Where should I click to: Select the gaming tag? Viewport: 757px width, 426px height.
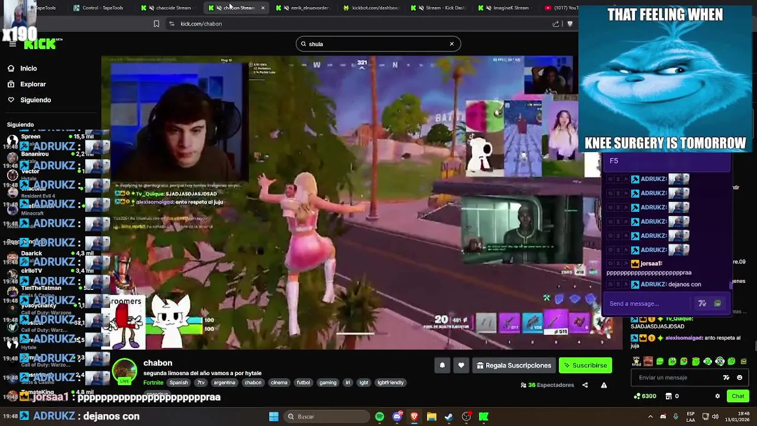(328, 383)
